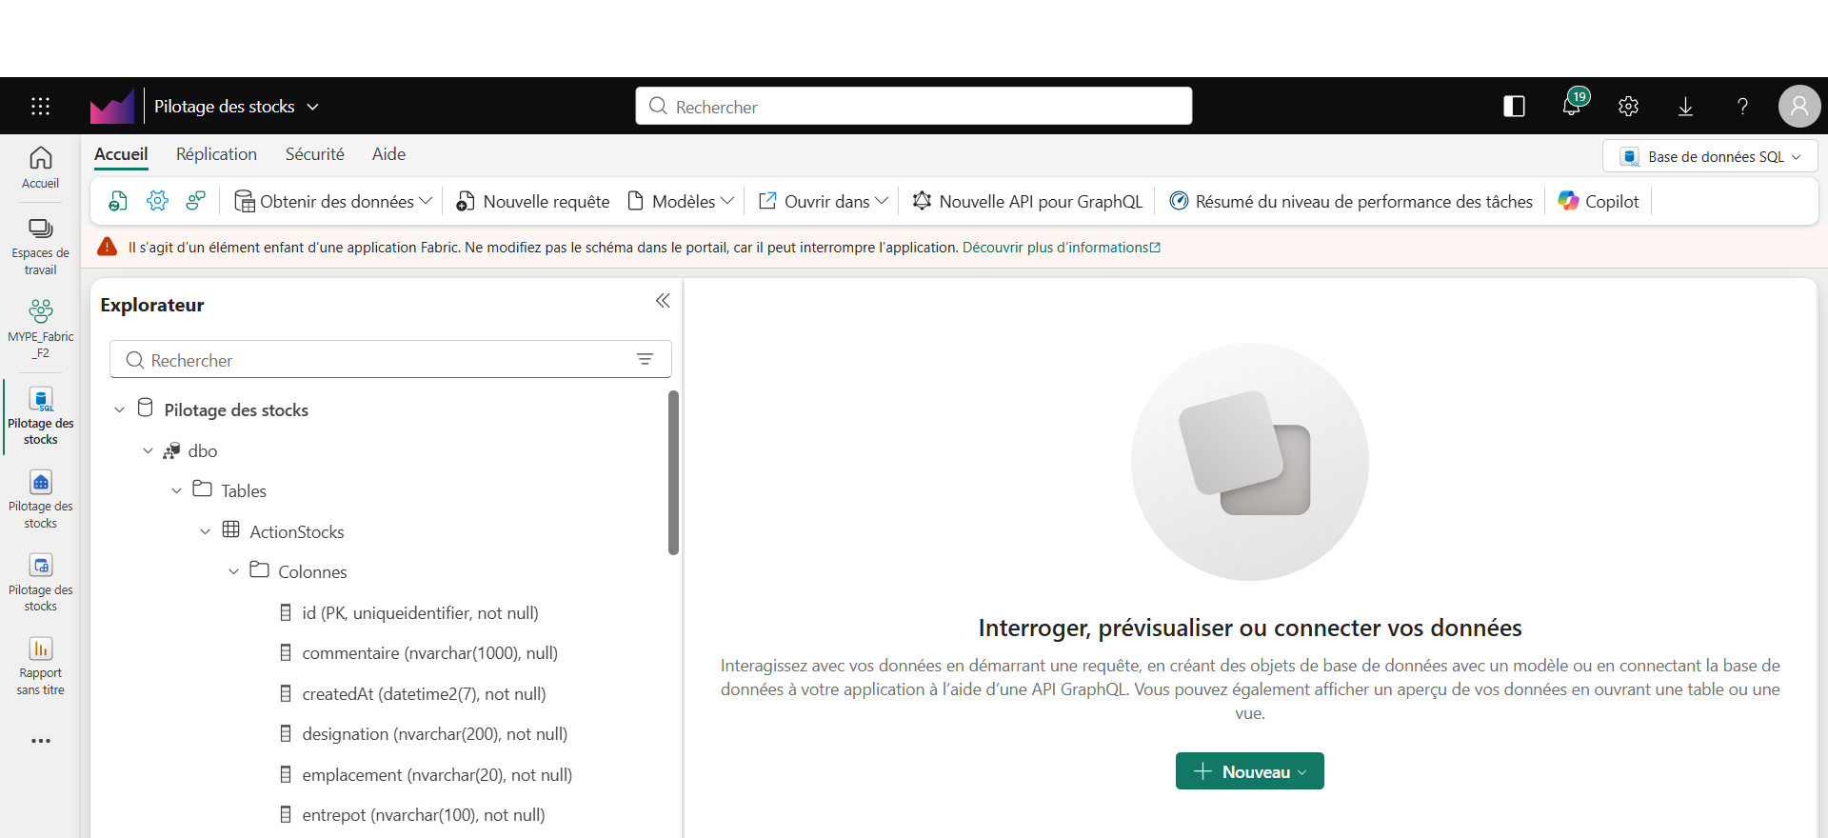Collapse the Explorateur panel
Image resolution: width=1828 pixels, height=838 pixels.
663,301
